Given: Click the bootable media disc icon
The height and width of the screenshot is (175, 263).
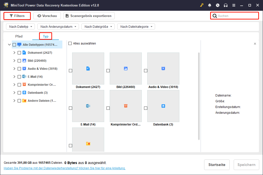Looking at the screenshot, I should 217,5.
